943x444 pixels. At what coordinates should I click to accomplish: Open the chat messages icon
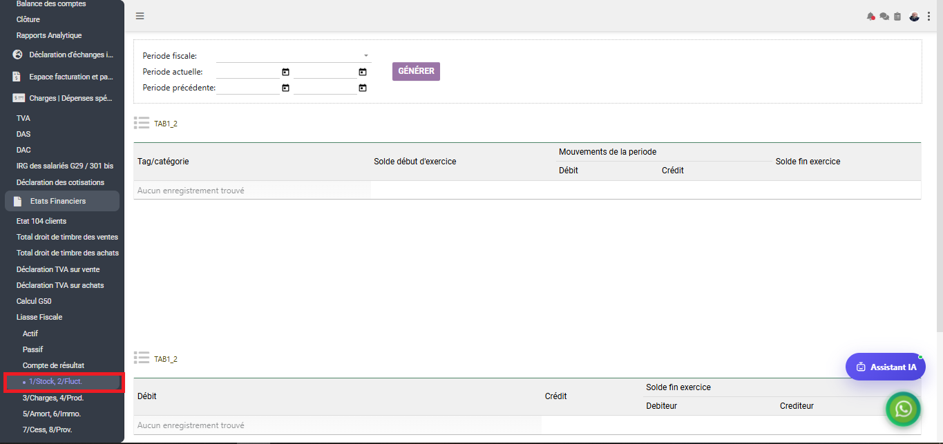[x=884, y=17]
